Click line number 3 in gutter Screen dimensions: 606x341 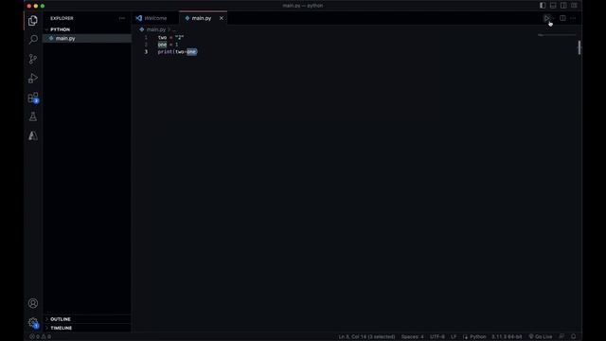(x=146, y=52)
